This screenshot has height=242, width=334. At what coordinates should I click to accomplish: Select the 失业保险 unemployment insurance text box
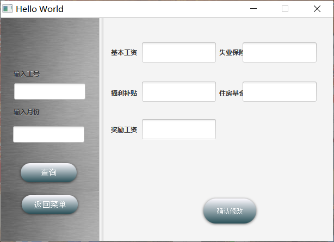click(280, 53)
